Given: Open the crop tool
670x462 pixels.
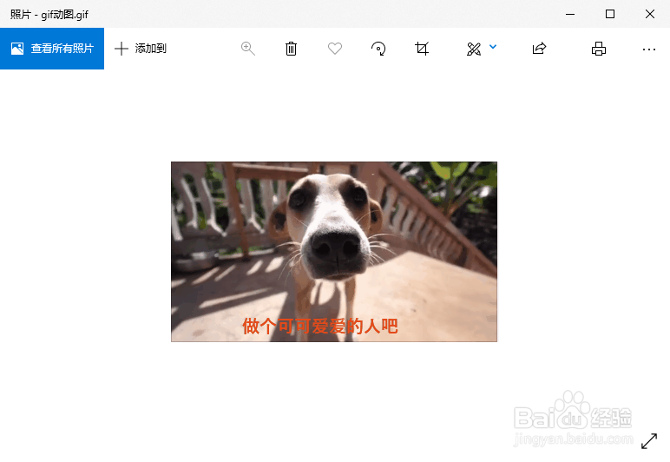Looking at the screenshot, I should [422, 49].
